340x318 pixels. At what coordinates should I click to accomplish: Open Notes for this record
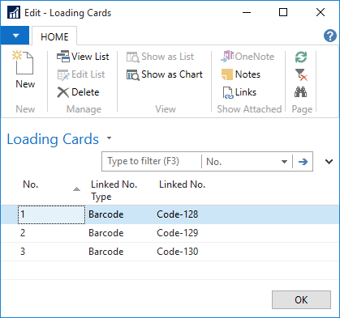241,74
